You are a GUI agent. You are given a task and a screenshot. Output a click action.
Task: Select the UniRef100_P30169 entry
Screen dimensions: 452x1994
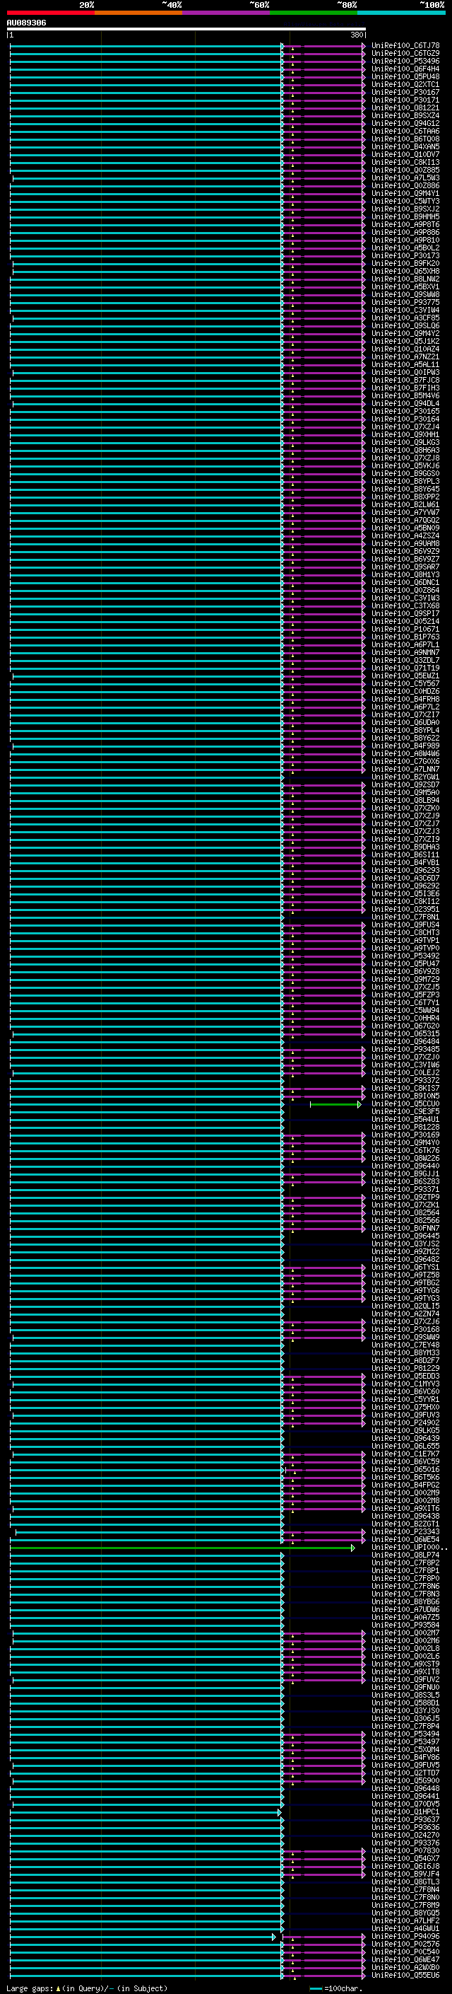pos(405,1135)
